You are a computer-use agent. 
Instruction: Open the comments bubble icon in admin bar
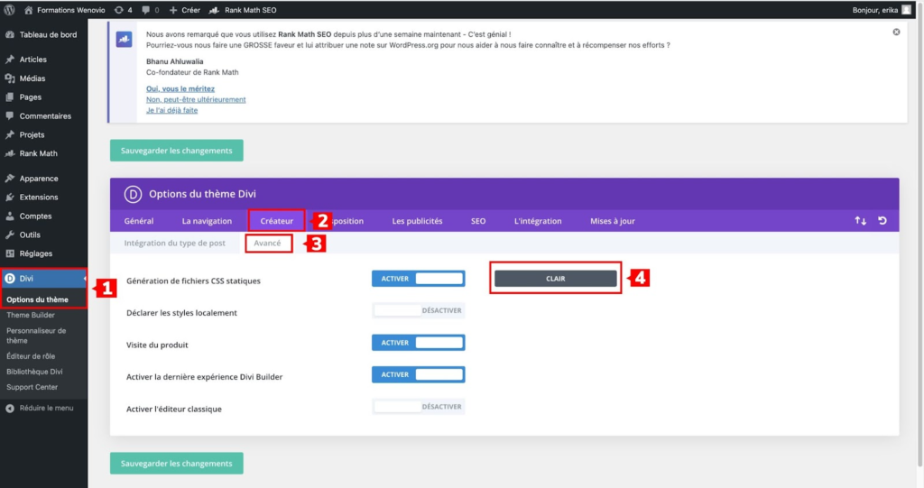click(x=151, y=10)
